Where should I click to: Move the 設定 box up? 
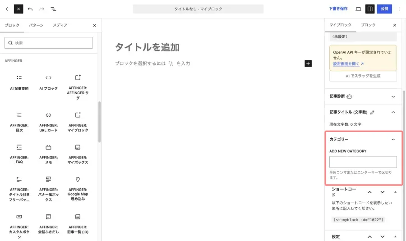(x=369, y=236)
